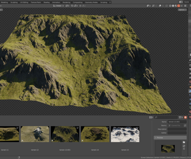Regenerate the asset preview (refresh icon)
Image resolution: width=191 pixels, height=159 pixels.
[184, 146]
